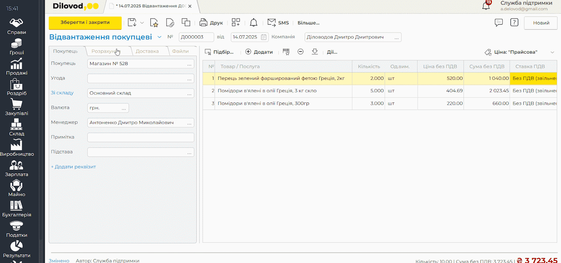Click the remove row minus icon
The width and height of the screenshot is (561, 263).
[x=300, y=52]
